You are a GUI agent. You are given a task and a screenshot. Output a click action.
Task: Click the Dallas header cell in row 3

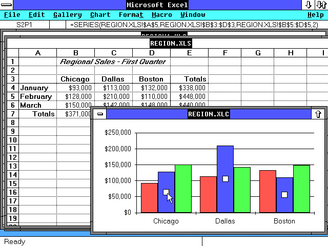(113, 79)
